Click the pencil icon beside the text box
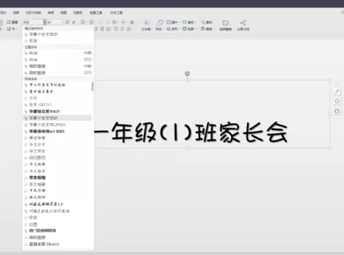Image resolution: width=344 pixels, height=255 pixels. (336, 91)
